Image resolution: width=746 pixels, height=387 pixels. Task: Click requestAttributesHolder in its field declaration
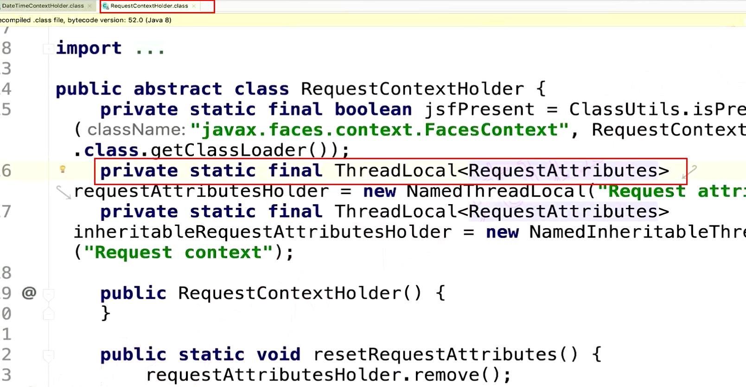coord(201,191)
